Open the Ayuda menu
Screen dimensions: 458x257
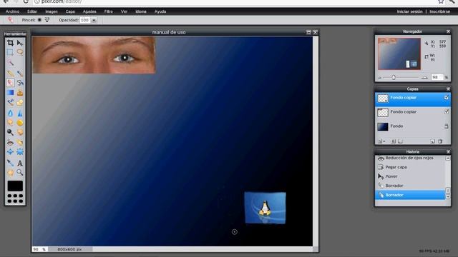pos(160,11)
